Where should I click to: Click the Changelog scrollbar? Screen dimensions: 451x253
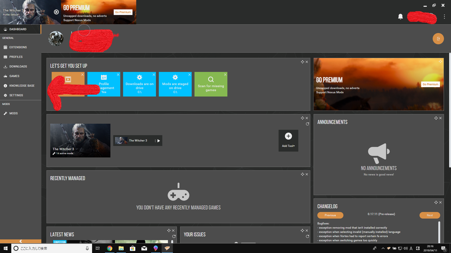click(x=439, y=232)
